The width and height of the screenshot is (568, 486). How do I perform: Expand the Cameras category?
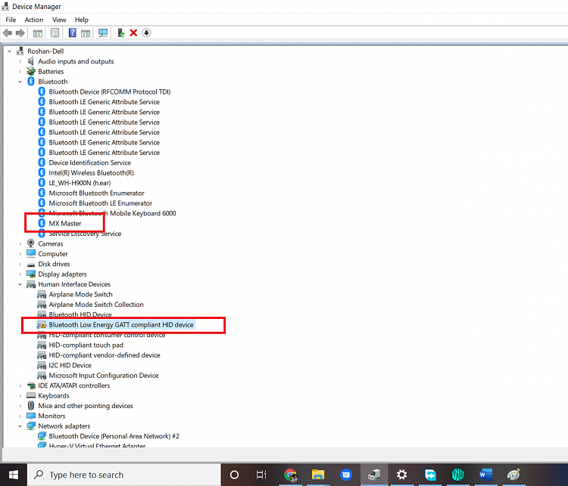[20, 243]
